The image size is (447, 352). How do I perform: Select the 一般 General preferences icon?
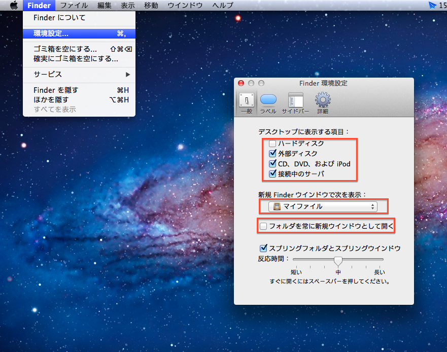(x=247, y=103)
